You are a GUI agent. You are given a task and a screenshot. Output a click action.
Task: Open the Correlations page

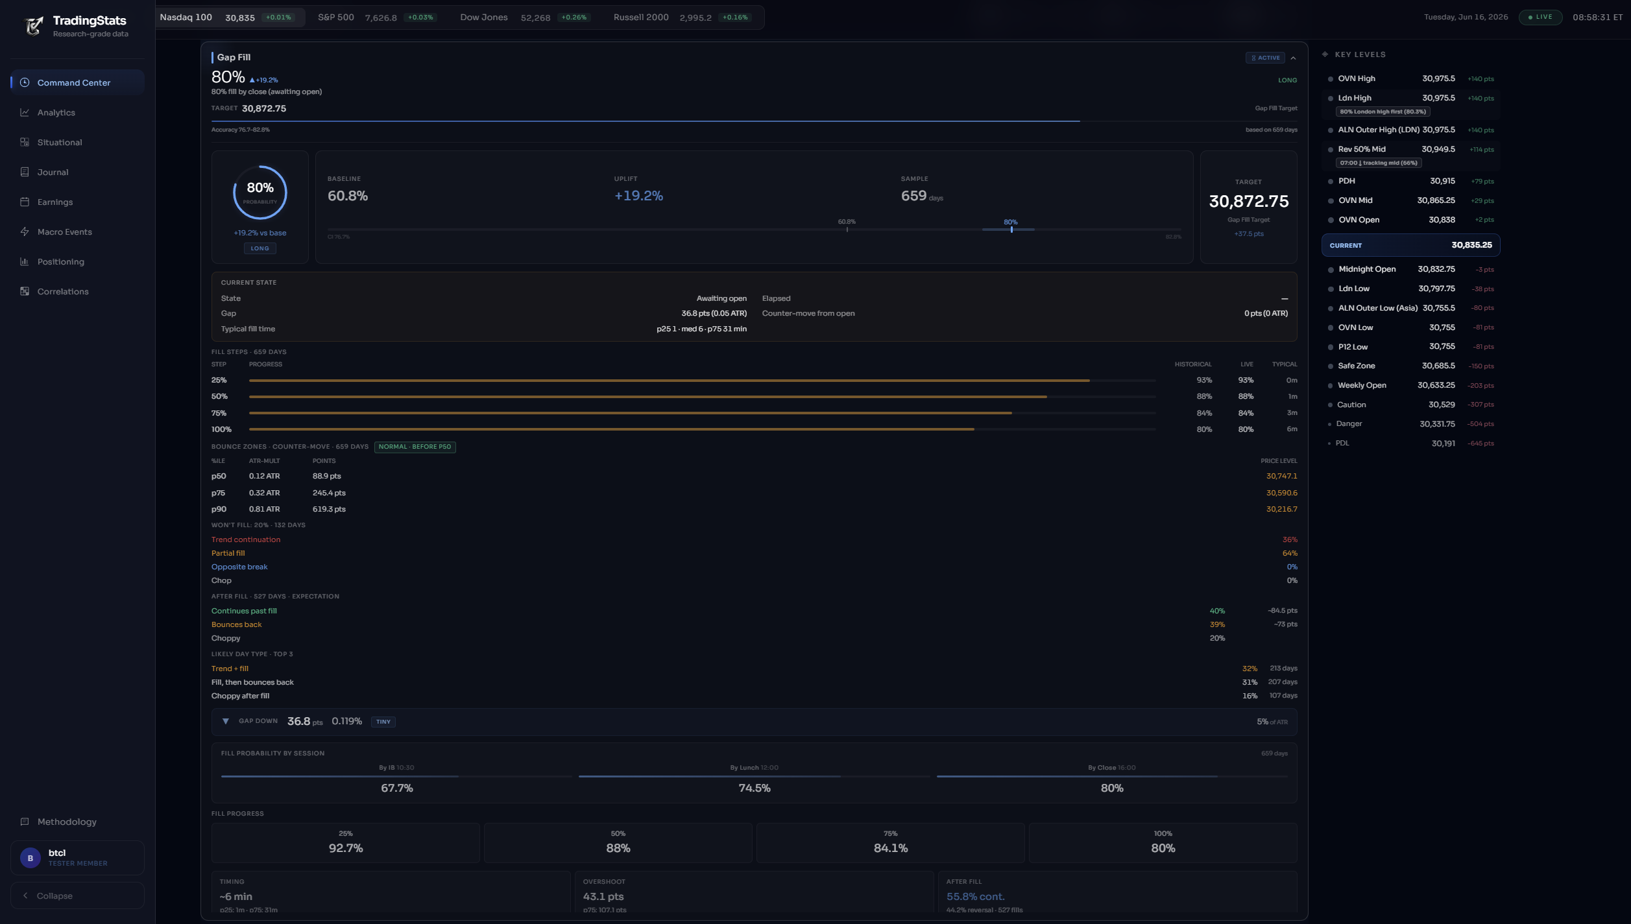(x=77, y=291)
